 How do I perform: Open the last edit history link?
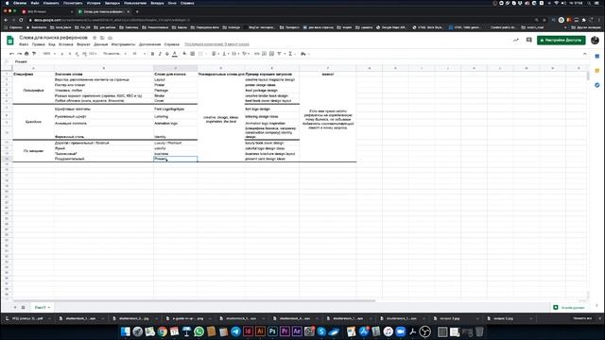pos(216,44)
